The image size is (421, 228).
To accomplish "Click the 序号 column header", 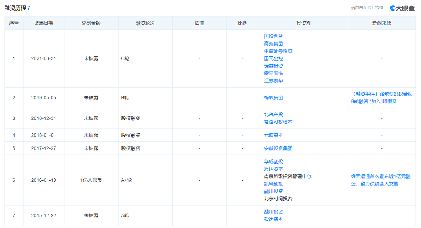I will (14, 23).
